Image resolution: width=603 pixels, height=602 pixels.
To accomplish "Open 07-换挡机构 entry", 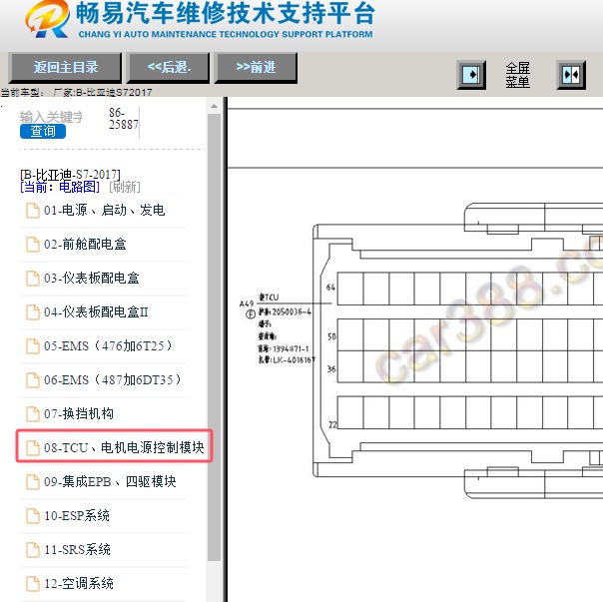I will click(x=79, y=414).
